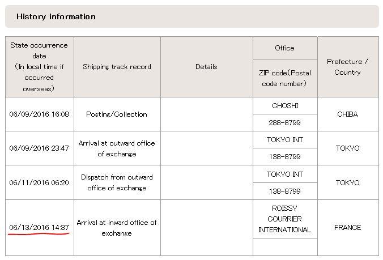Select the Office header cell
The width and height of the screenshot is (383, 260).
285,48
